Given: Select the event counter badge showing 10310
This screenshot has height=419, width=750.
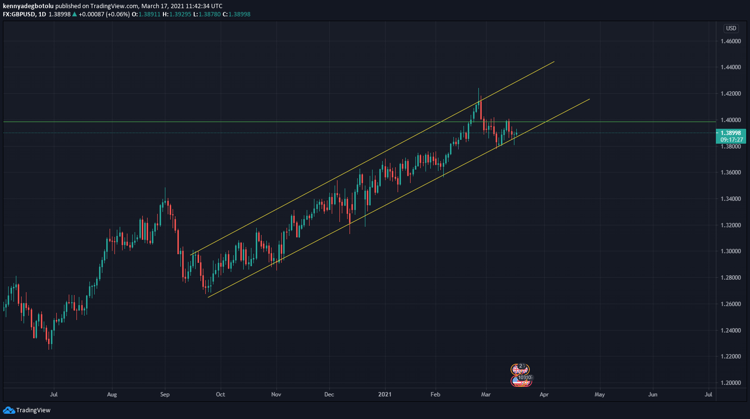Looking at the screenshot, I should click(x=524, y=378).
